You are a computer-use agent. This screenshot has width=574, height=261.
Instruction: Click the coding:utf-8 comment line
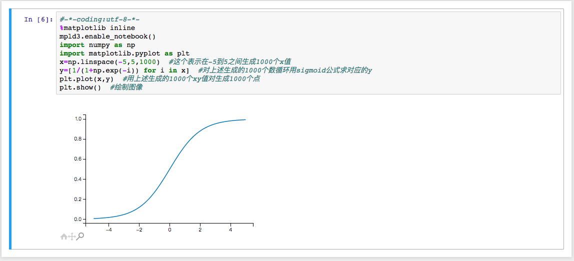coord(99,19)
